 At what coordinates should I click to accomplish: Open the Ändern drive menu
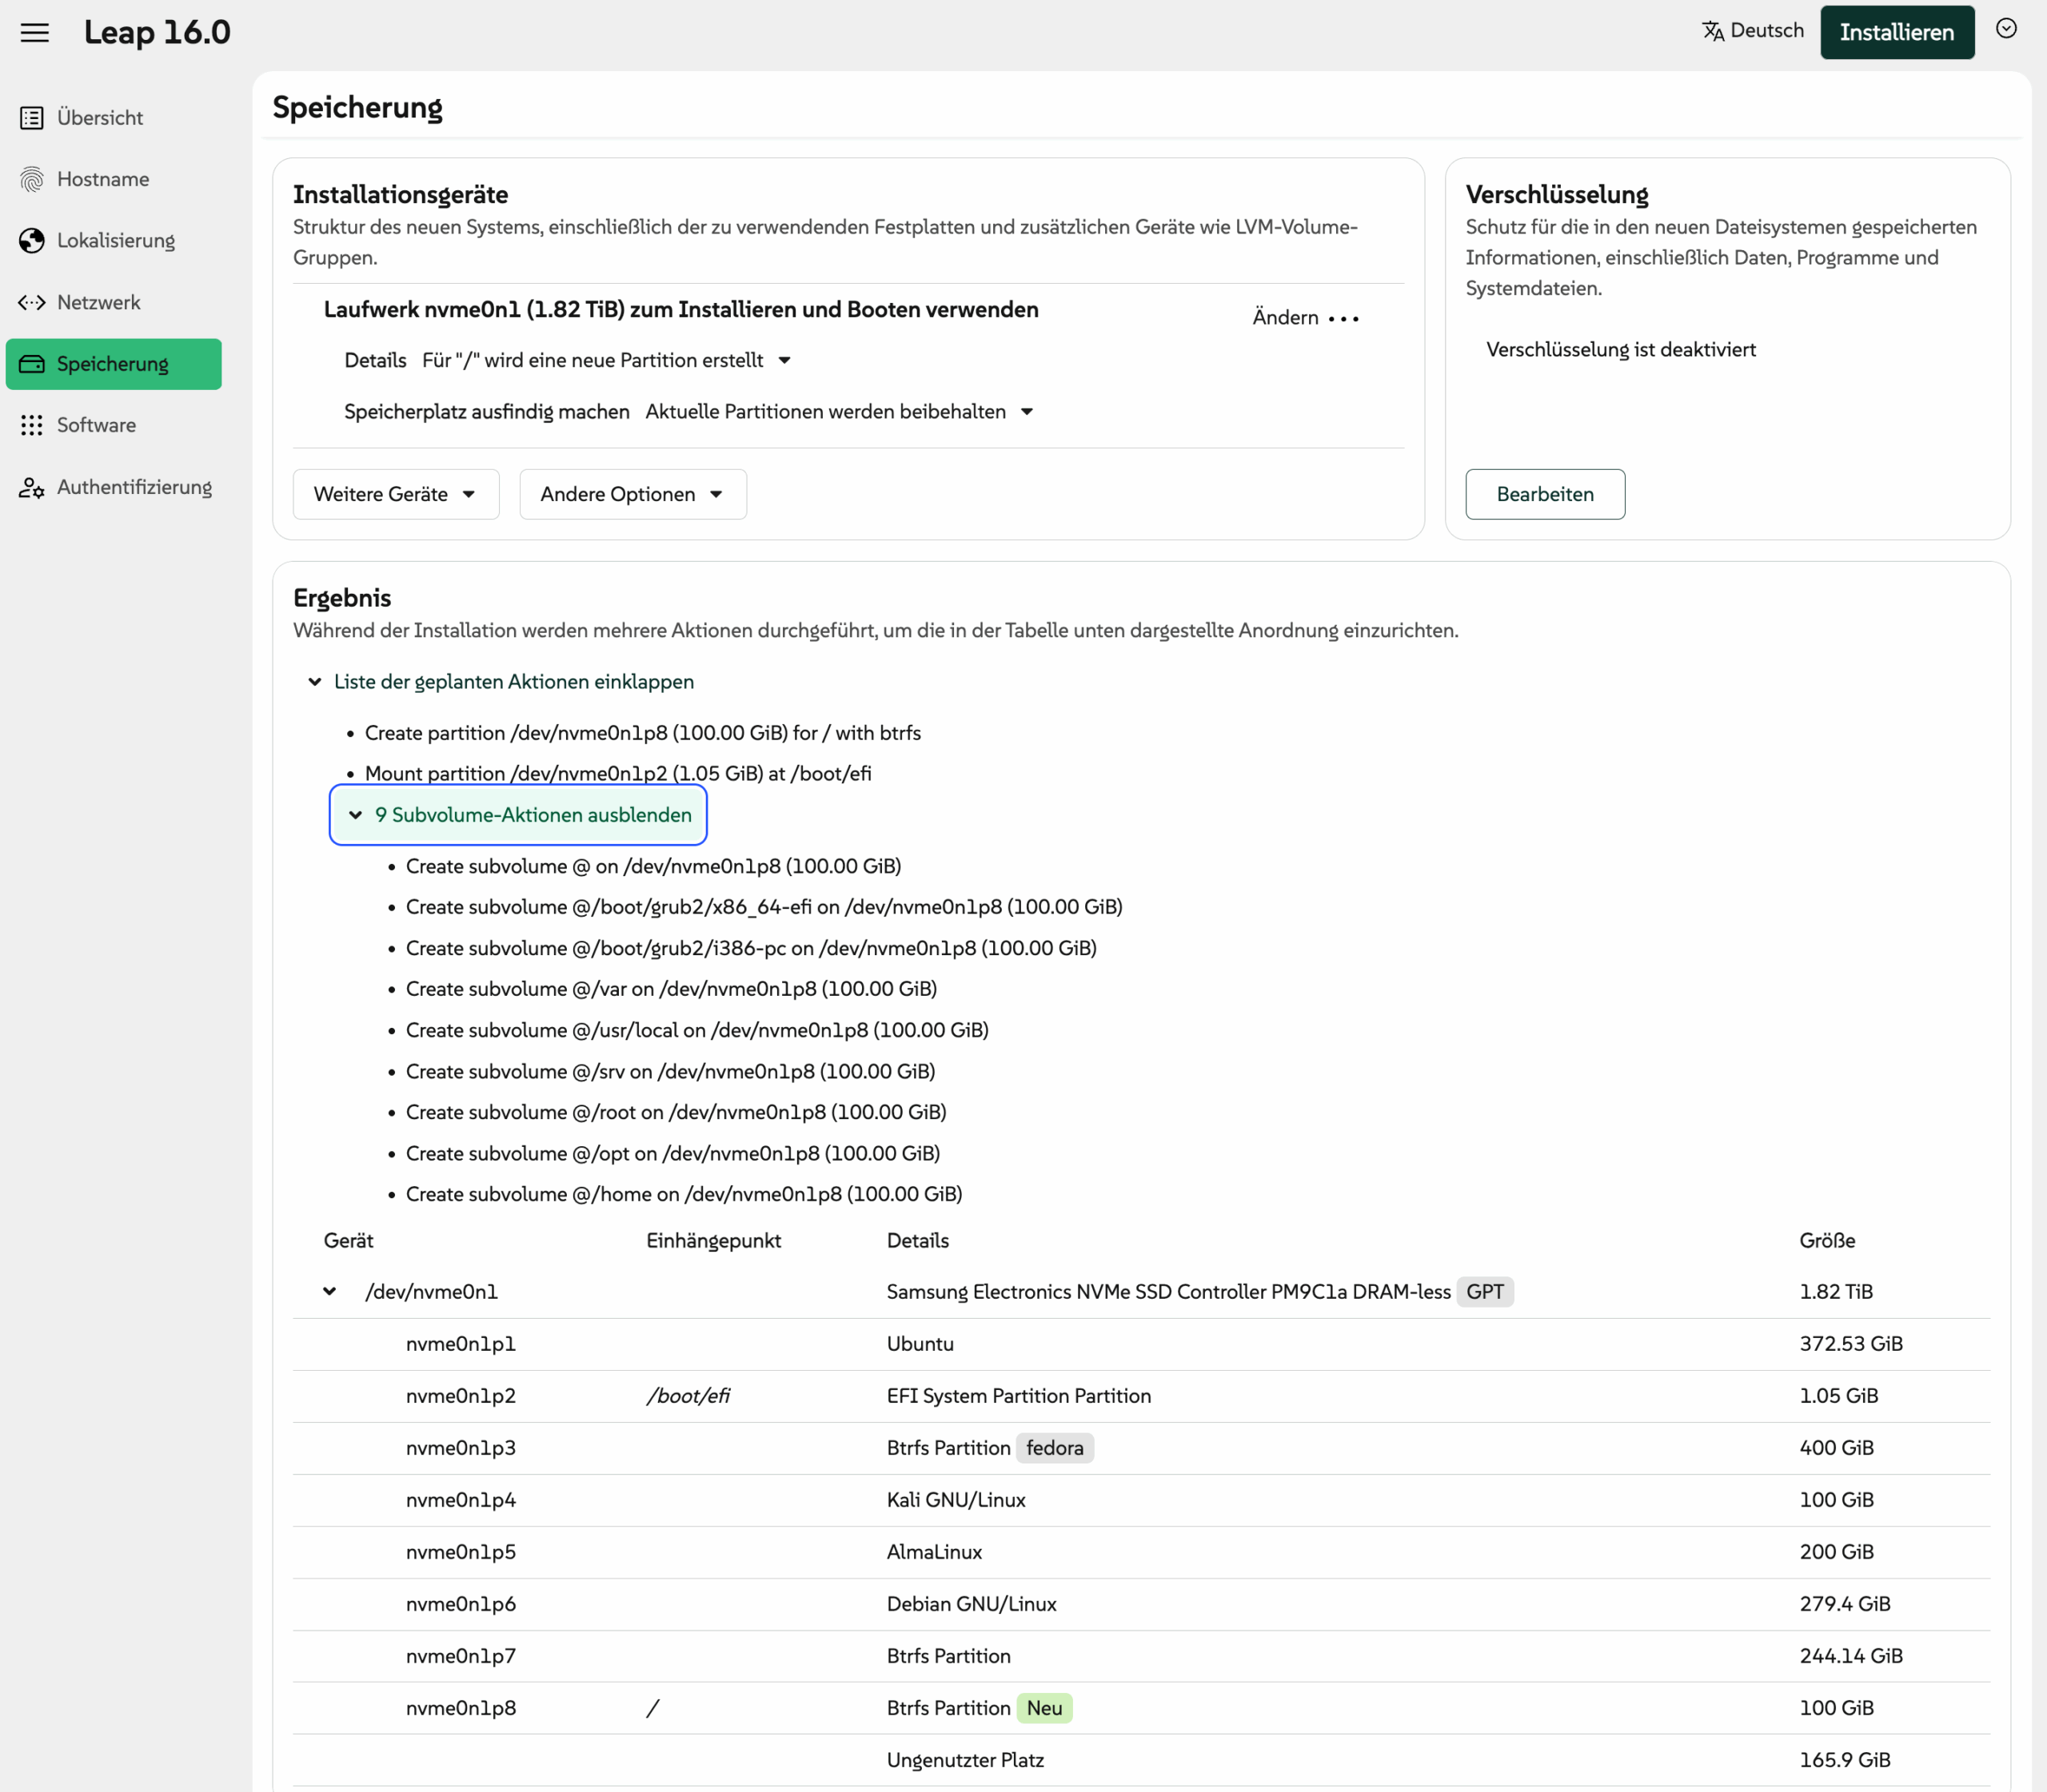click(1305, 317)
